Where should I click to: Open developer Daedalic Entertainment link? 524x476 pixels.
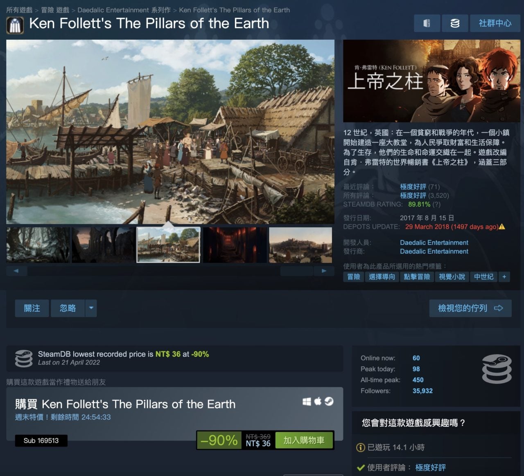pos(434,243)
